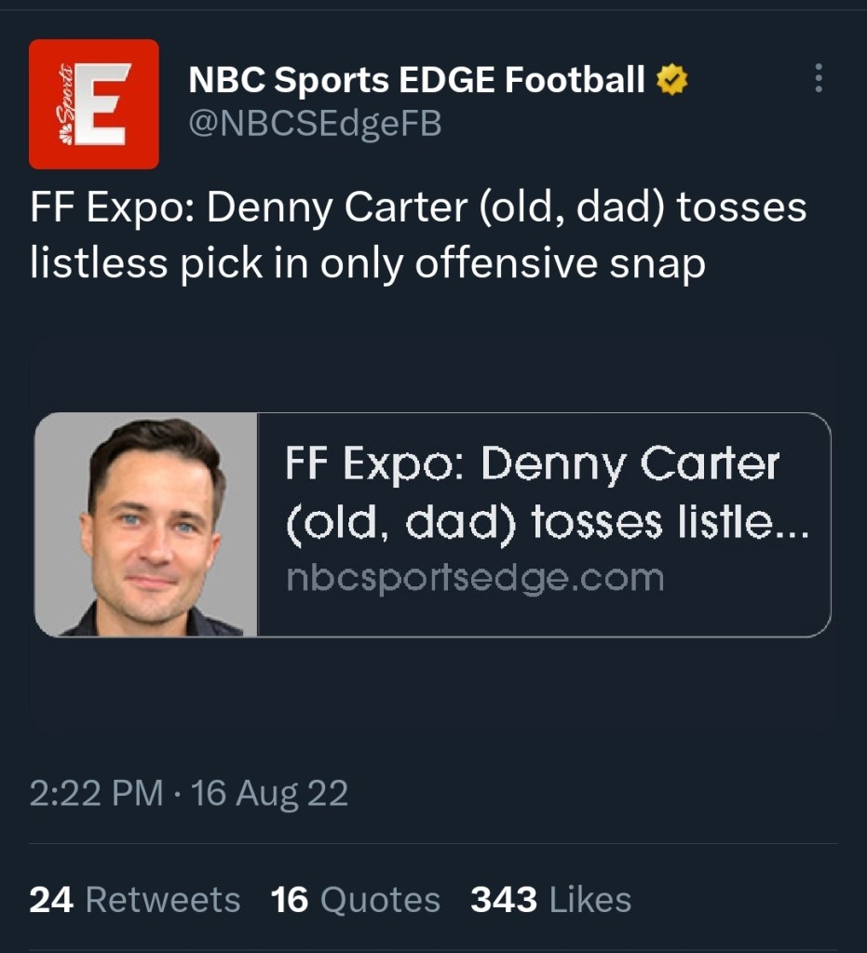Viewport: 867px width, 953px height.
Task: Open the man's photo thumbnail in link card
Action: pos(146,525)
